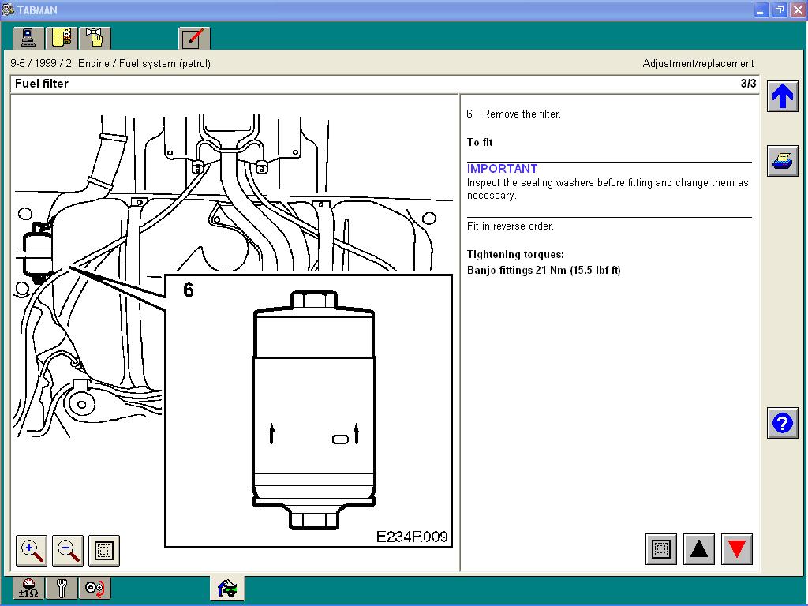Screen dimensions: 808x606
Task: Click the 9-5 / 1999 engine breadcrumb path
Action: [110, 63]
